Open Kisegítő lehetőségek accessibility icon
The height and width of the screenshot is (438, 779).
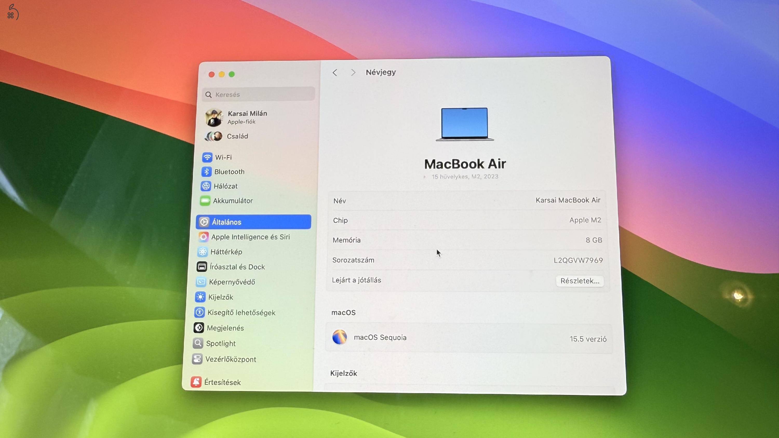click(x=199, y=312)
